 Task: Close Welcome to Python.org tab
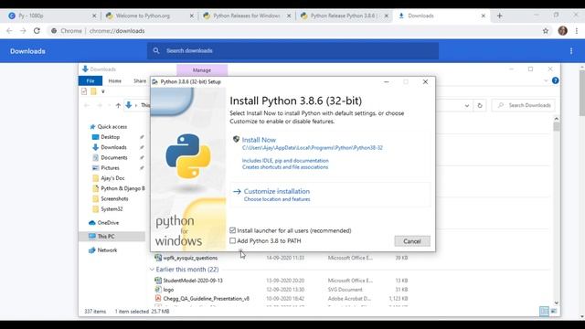tap(191, 16)
